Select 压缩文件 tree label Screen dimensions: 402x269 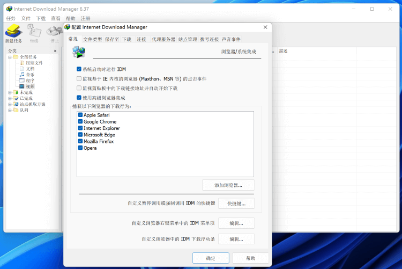pos(34,63)
